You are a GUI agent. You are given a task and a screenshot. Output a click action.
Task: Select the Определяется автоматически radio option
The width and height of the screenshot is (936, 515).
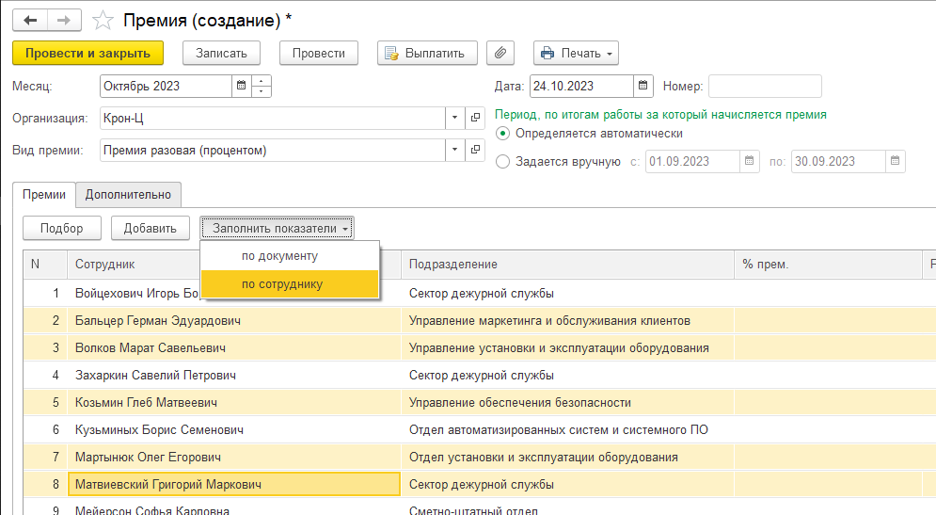click(502, 134)
